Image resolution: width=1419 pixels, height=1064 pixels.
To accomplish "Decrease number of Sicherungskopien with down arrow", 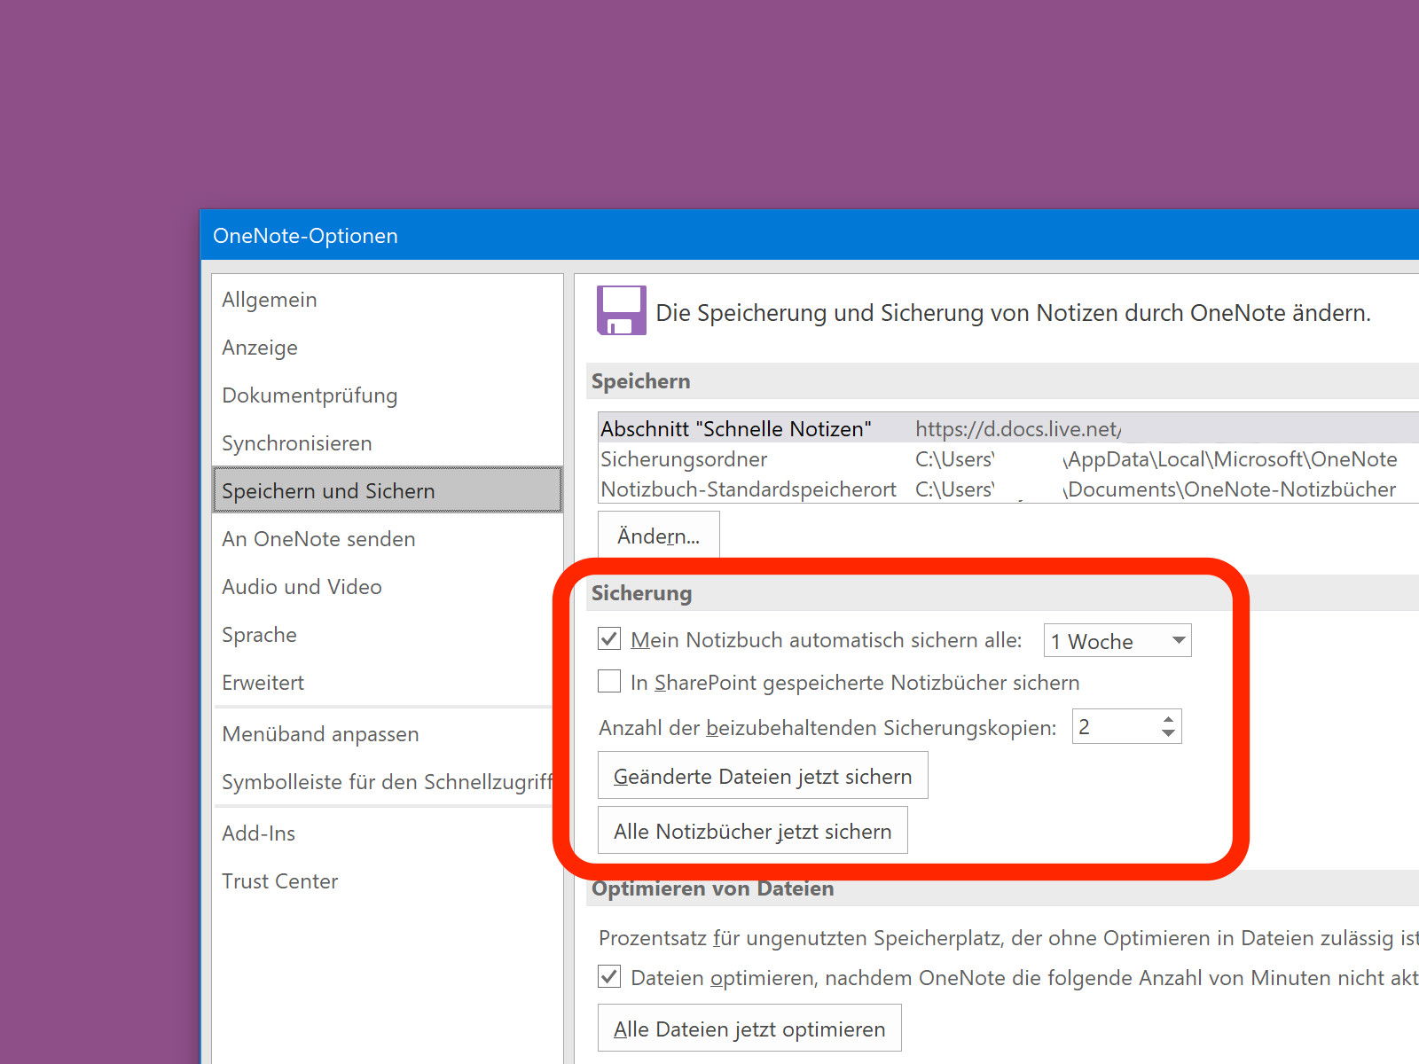I will (x=1168, y=733).
